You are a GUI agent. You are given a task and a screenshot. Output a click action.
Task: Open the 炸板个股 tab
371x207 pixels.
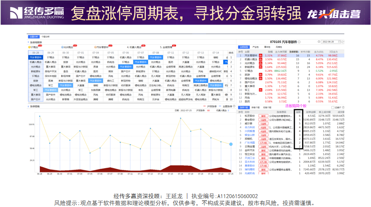pos(256,107)
